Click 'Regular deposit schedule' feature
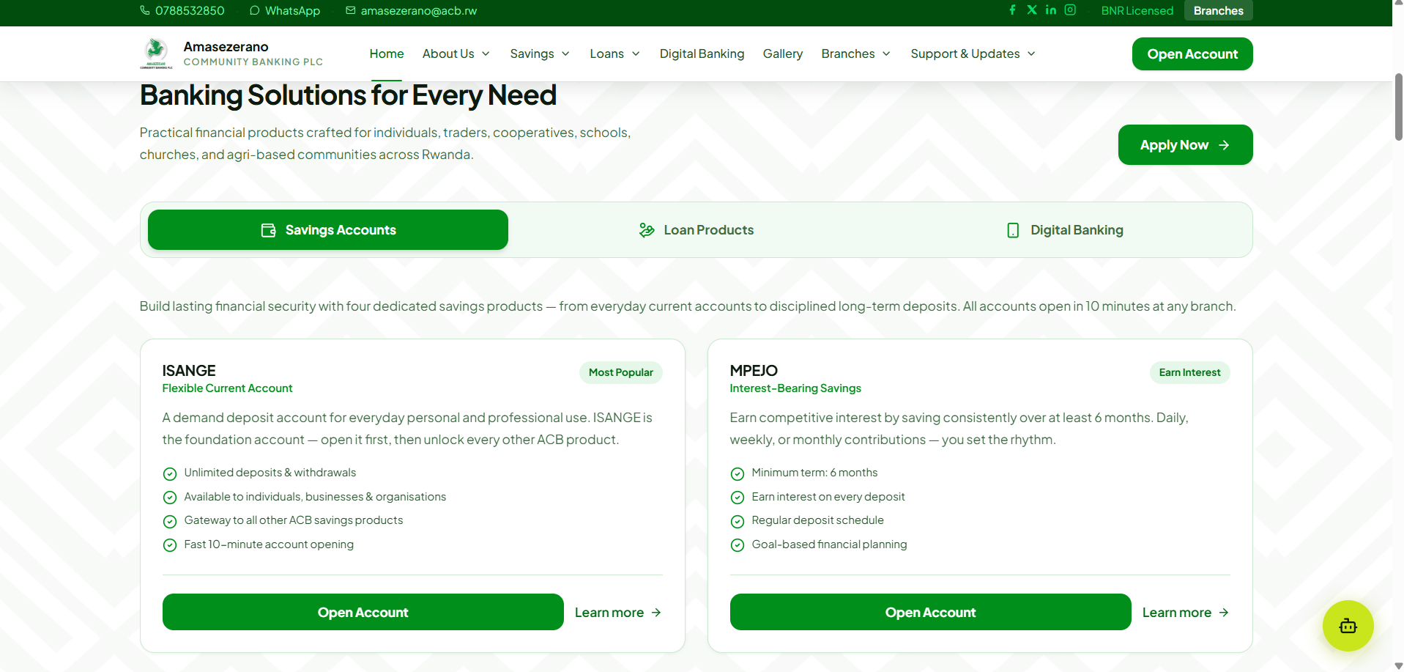 click(817, 520)
